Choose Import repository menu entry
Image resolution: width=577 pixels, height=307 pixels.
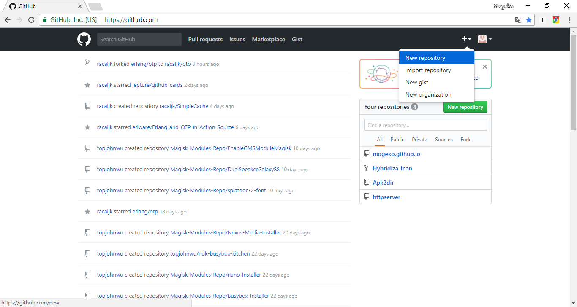click(428, 70)
